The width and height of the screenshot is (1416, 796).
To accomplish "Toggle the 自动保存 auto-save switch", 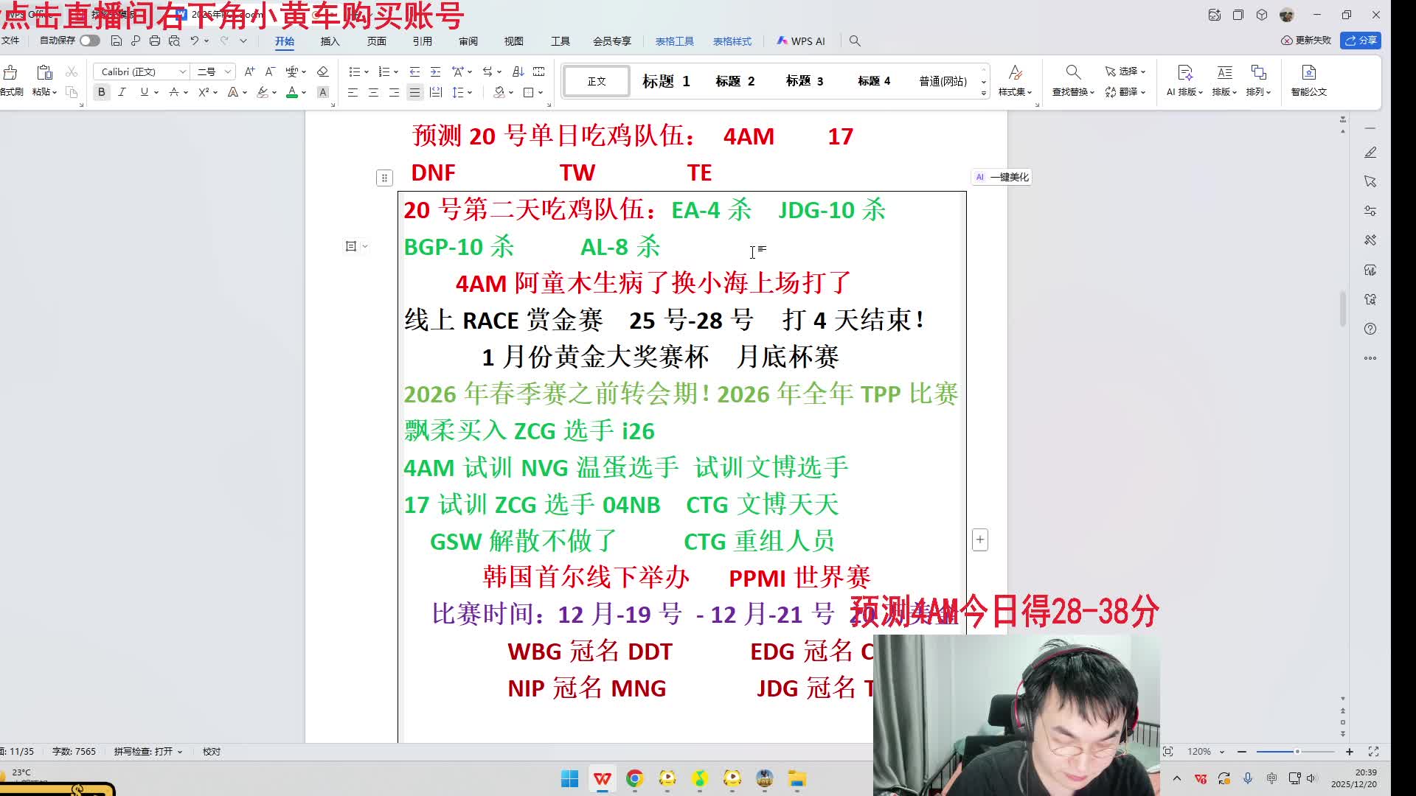I will pyautogui.click(x=90, y=41).
